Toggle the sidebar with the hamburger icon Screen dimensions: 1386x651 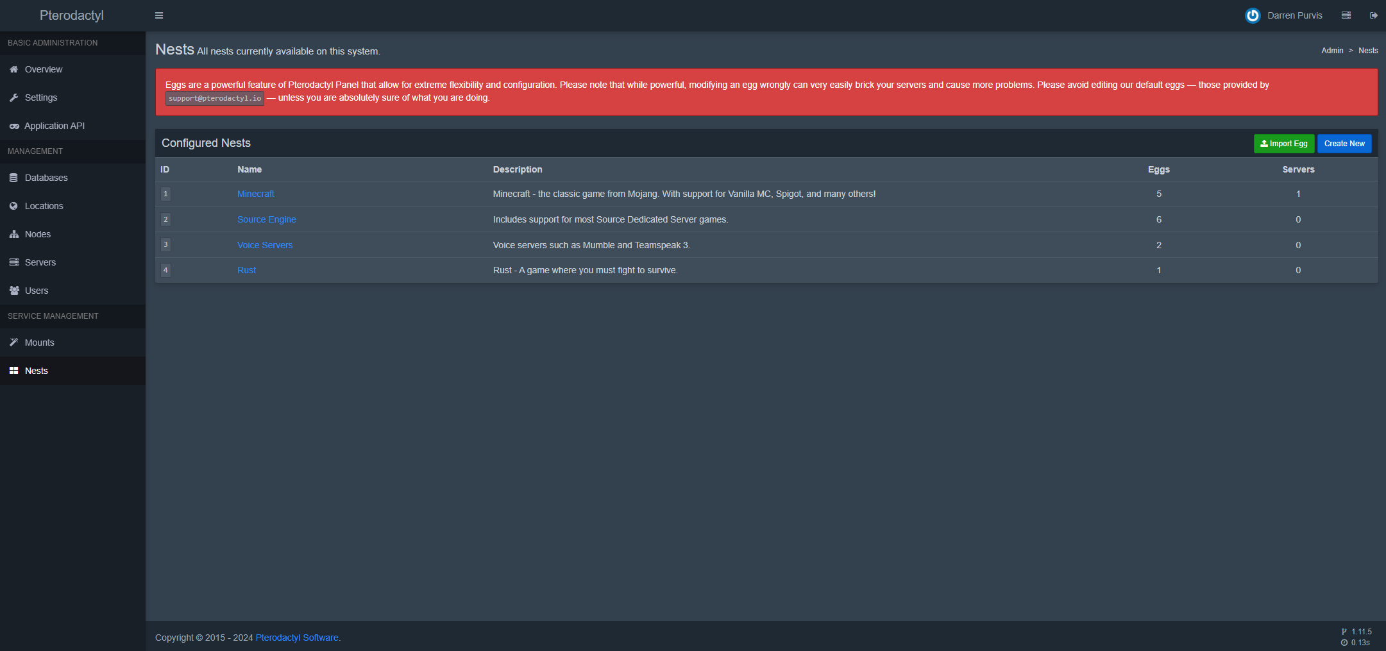coord(159,15)
